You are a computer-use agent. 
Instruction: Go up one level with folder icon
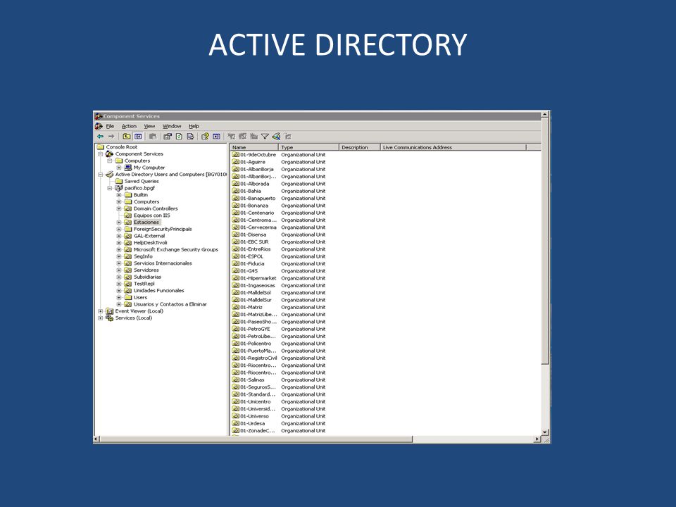[x=126, y=136]
